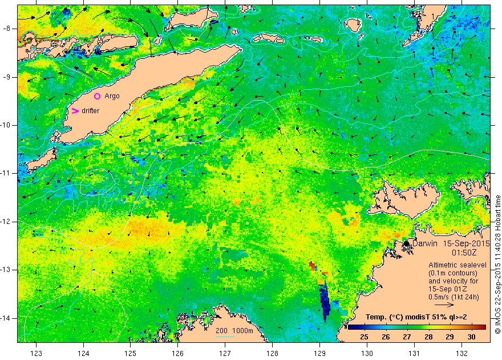Click the red 30°C end of colorbar
The width and height of the screenshot is (502, 360).
click(x=482, y=327)
